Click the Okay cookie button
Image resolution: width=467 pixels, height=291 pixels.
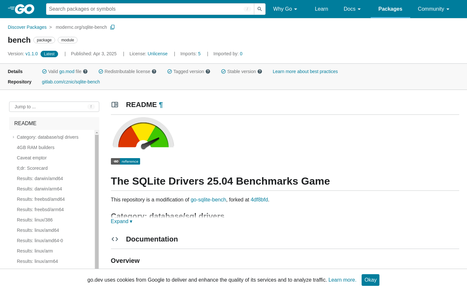tap(370, 280)
